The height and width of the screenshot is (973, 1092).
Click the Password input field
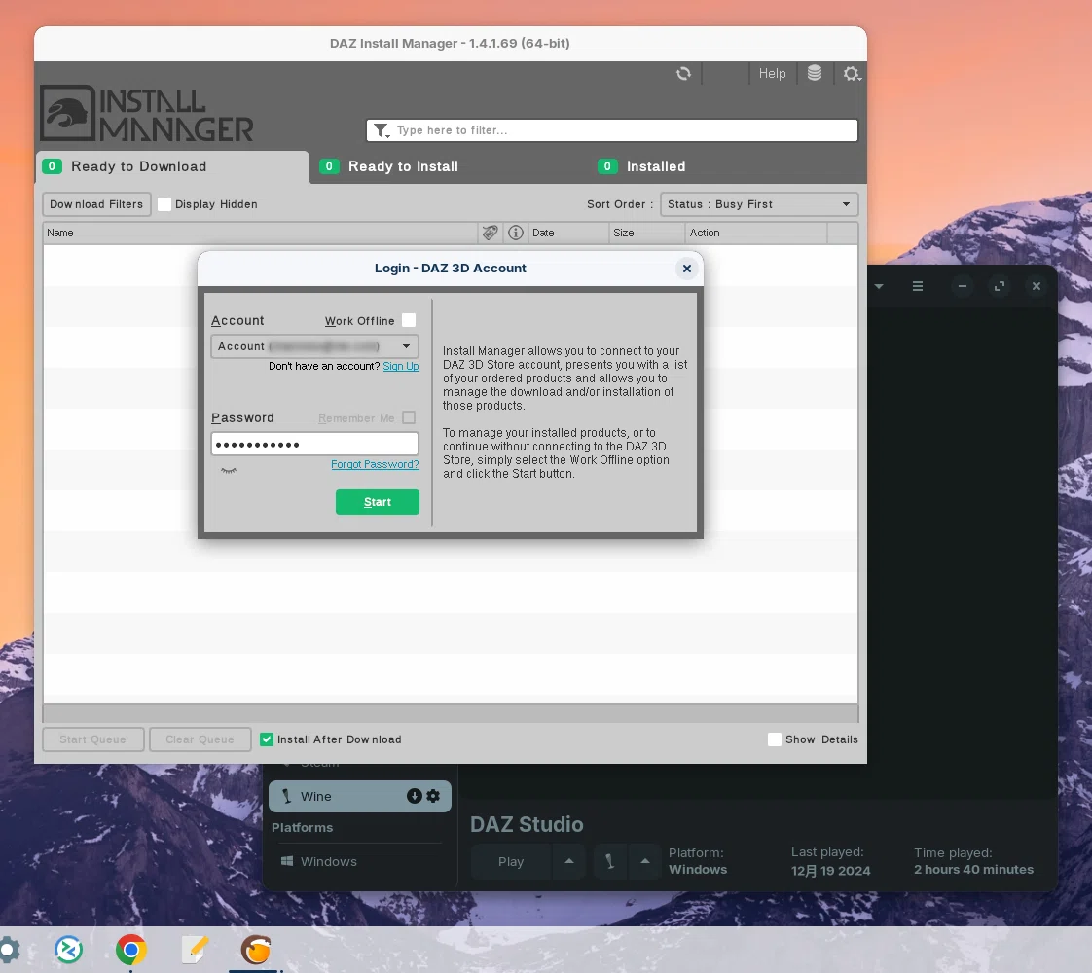click(x=314, y=444)
